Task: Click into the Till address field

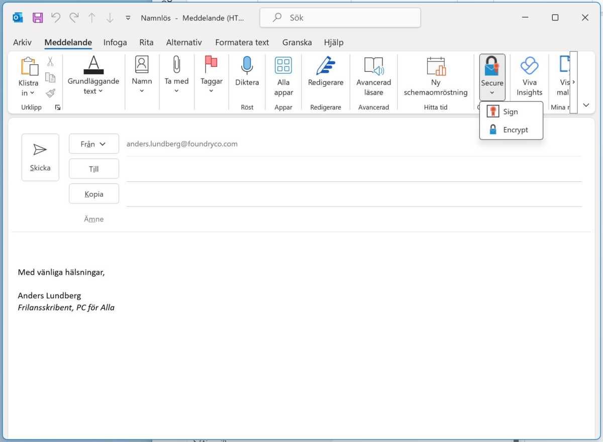Action: click(x=354, y=169)
